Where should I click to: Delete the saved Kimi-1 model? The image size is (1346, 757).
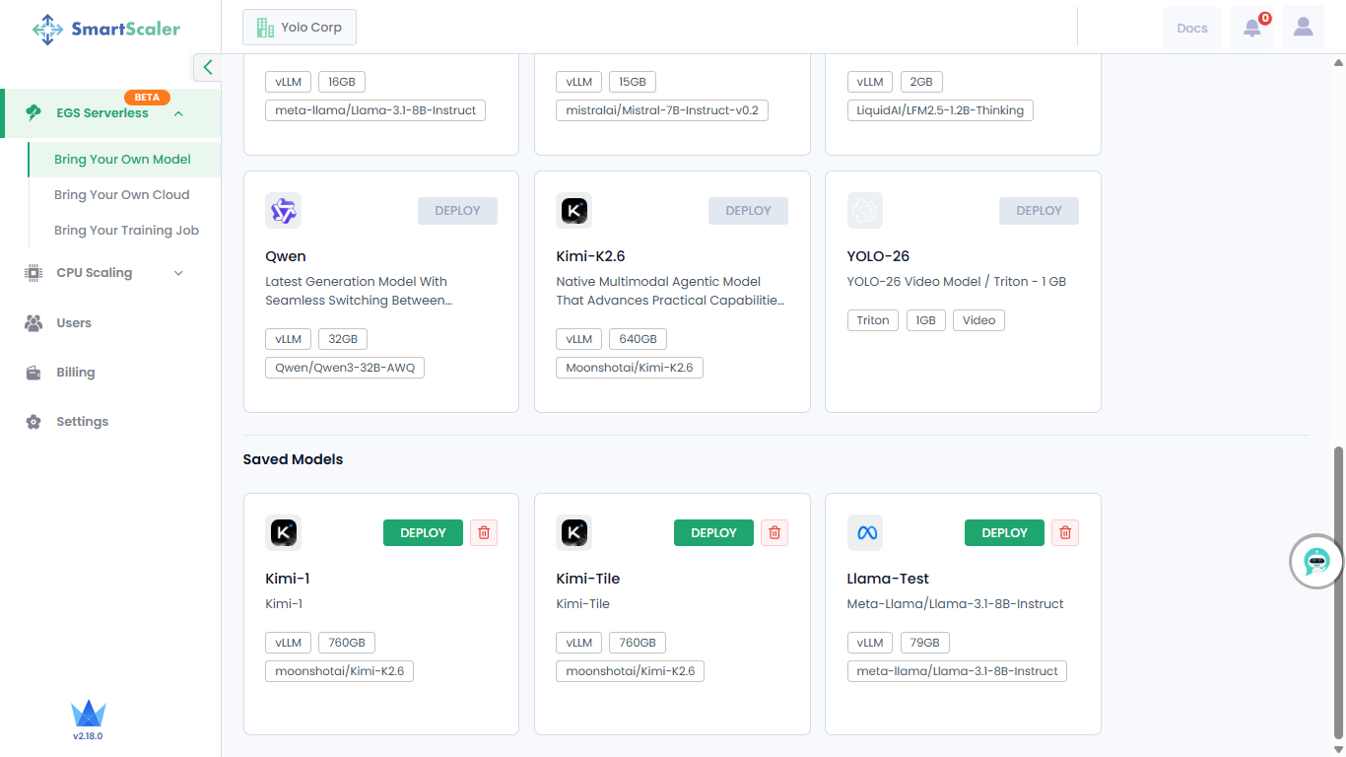(484, 532)
